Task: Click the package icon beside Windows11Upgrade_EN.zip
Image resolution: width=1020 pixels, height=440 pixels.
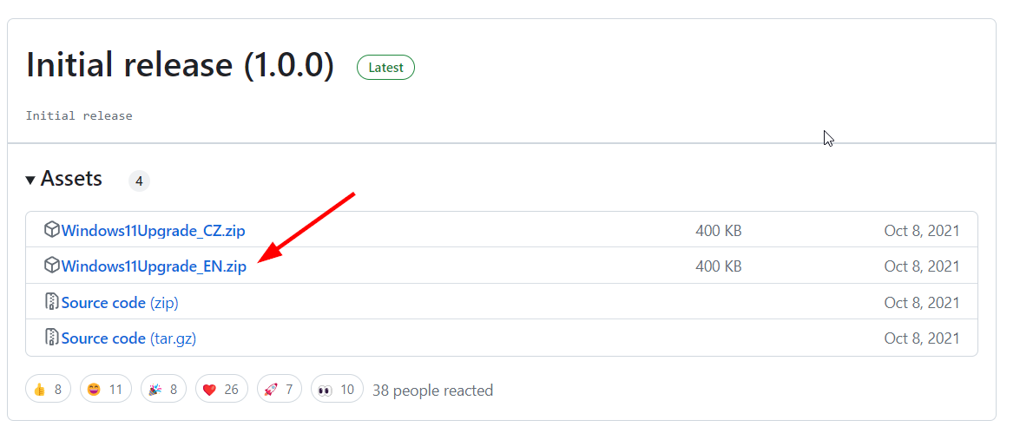Action: click(51, 266)
